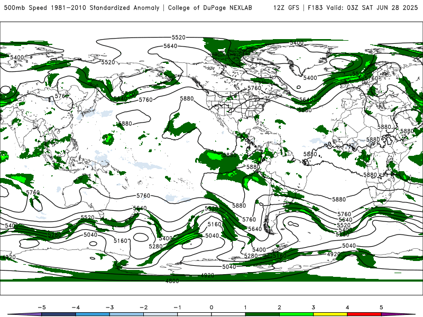This screenshot has width=423, height=317.
Task: Click the medium blue -4 to -3 colorbar segment
Action: tap(93, 314)
